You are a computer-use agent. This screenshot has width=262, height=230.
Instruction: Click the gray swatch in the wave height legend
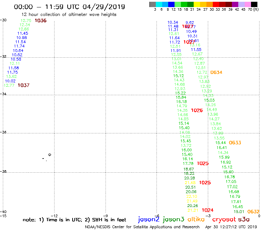coord(153,4)
